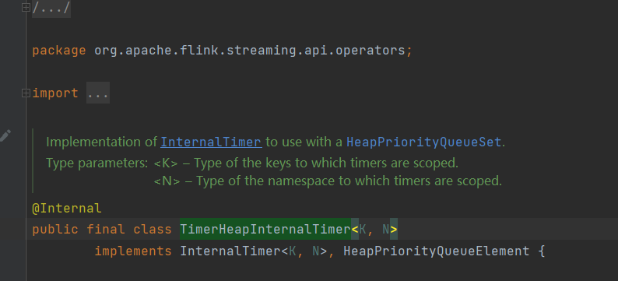The image size is (618, 281).
Task: Click the @Internal annotation
Action: click(x=67, y=208)
